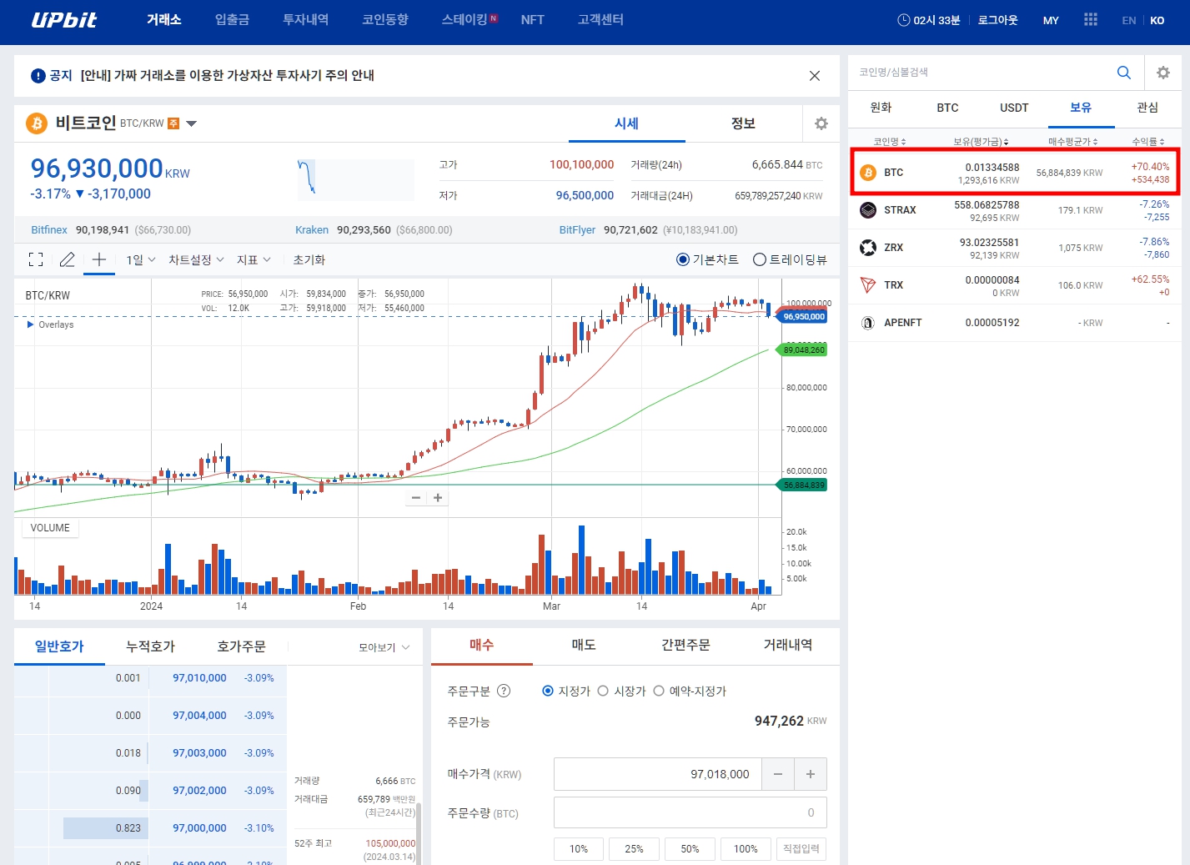Open chart panel settings gear

[x=821, y=123]
